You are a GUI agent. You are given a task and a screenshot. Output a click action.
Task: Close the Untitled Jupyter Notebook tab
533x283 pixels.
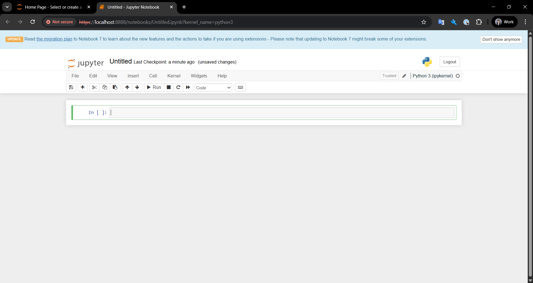(x=171, y=7)
